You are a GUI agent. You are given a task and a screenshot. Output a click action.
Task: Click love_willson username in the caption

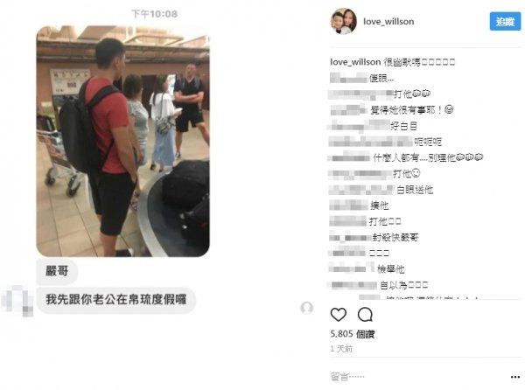pos(355,62)
